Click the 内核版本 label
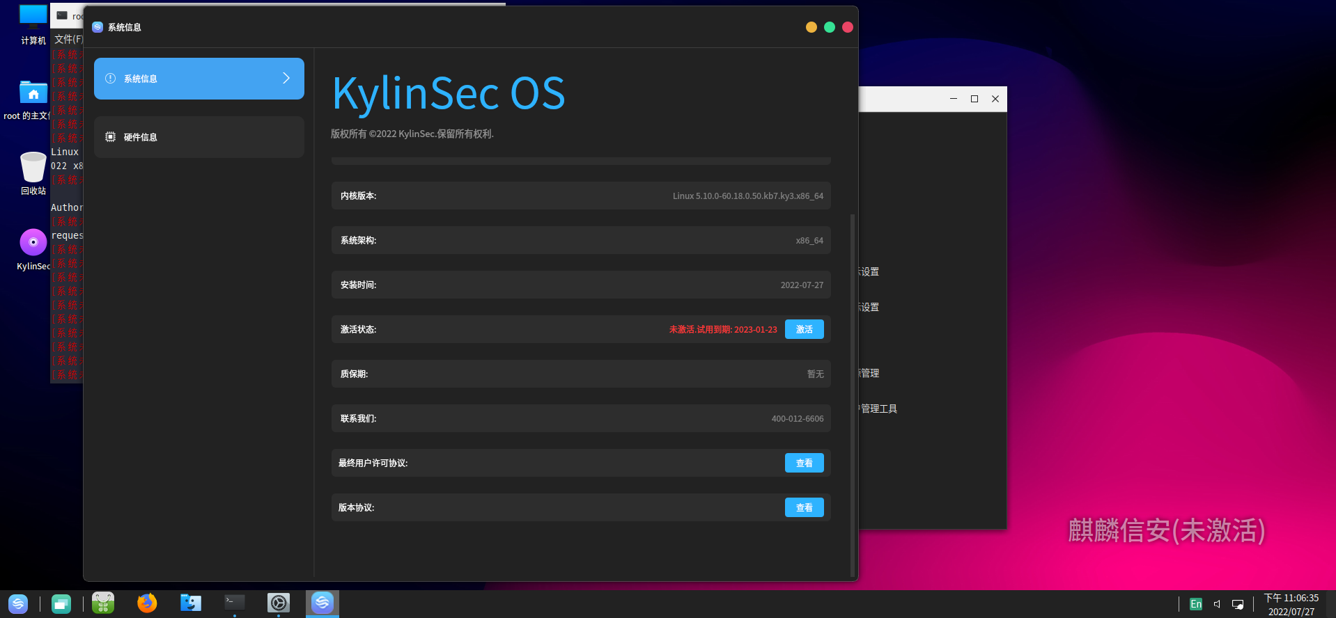This screenshot has width=1336, height=618. (x=358, y=196)
